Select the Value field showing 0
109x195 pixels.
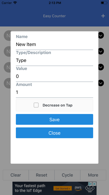54,76
